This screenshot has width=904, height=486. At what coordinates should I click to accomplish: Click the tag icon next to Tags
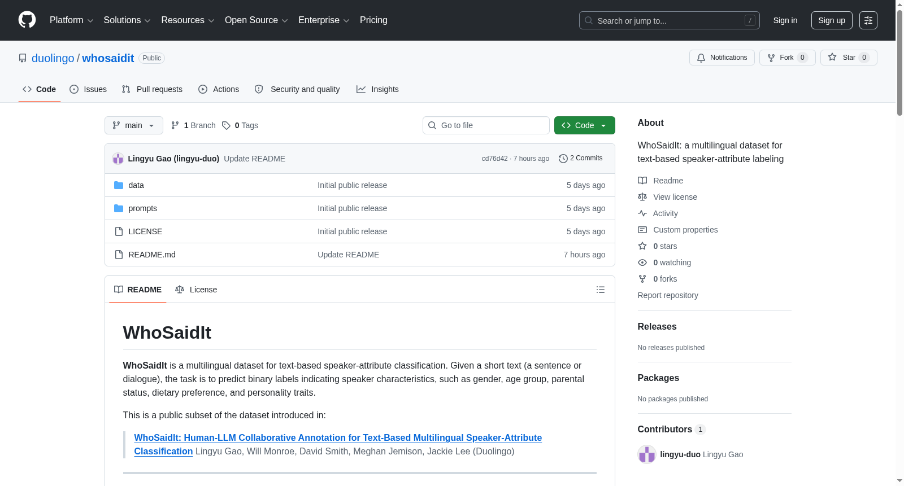[226, 125]
